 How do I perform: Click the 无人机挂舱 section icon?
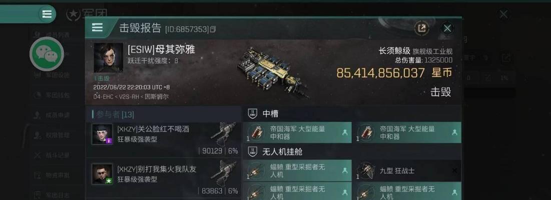tap(252, 151)
